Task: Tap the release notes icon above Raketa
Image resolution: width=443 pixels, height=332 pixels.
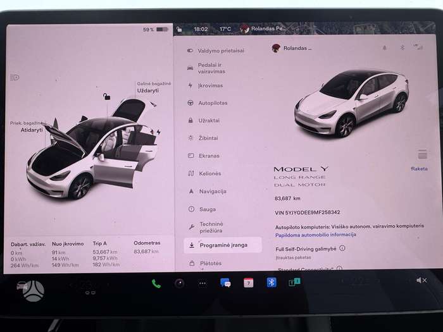Action: click(422, 154)
